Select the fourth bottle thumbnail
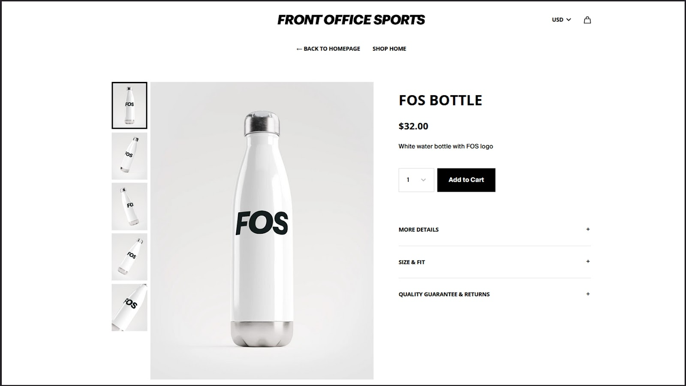Screen dimensions: 686x386 [129, 257]
